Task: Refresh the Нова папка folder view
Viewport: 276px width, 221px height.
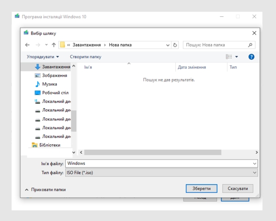Action: (x=175, y=45)
